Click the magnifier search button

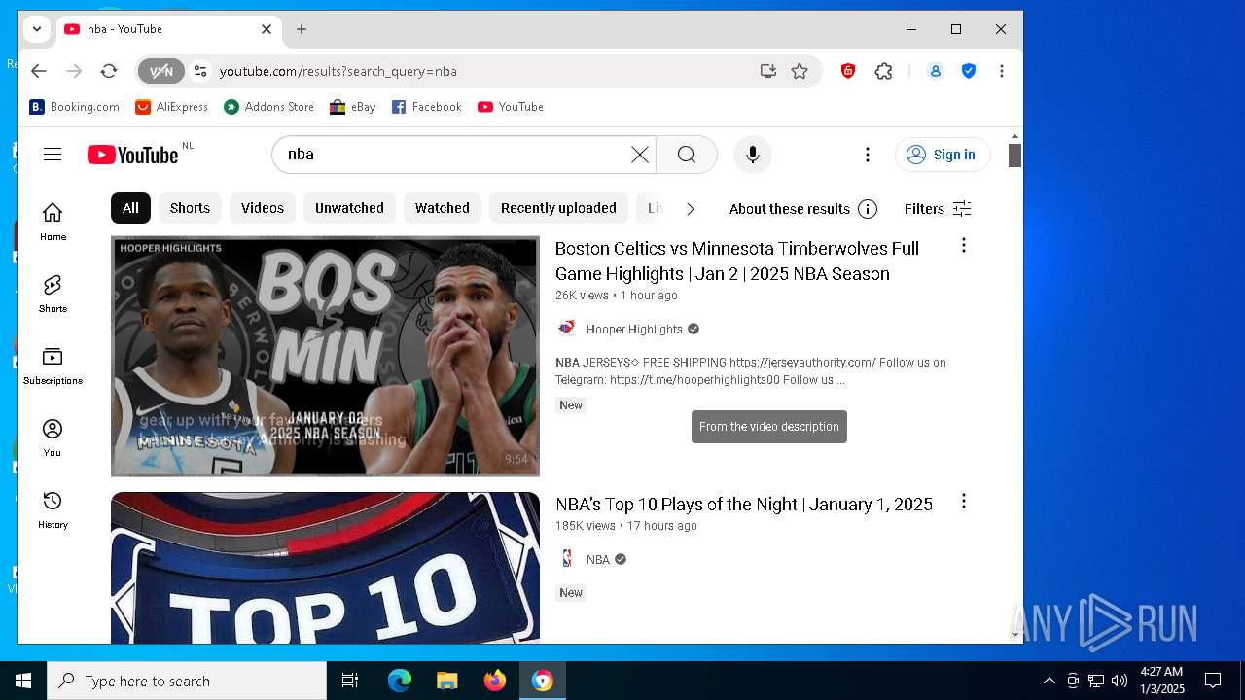pos(687,155)
